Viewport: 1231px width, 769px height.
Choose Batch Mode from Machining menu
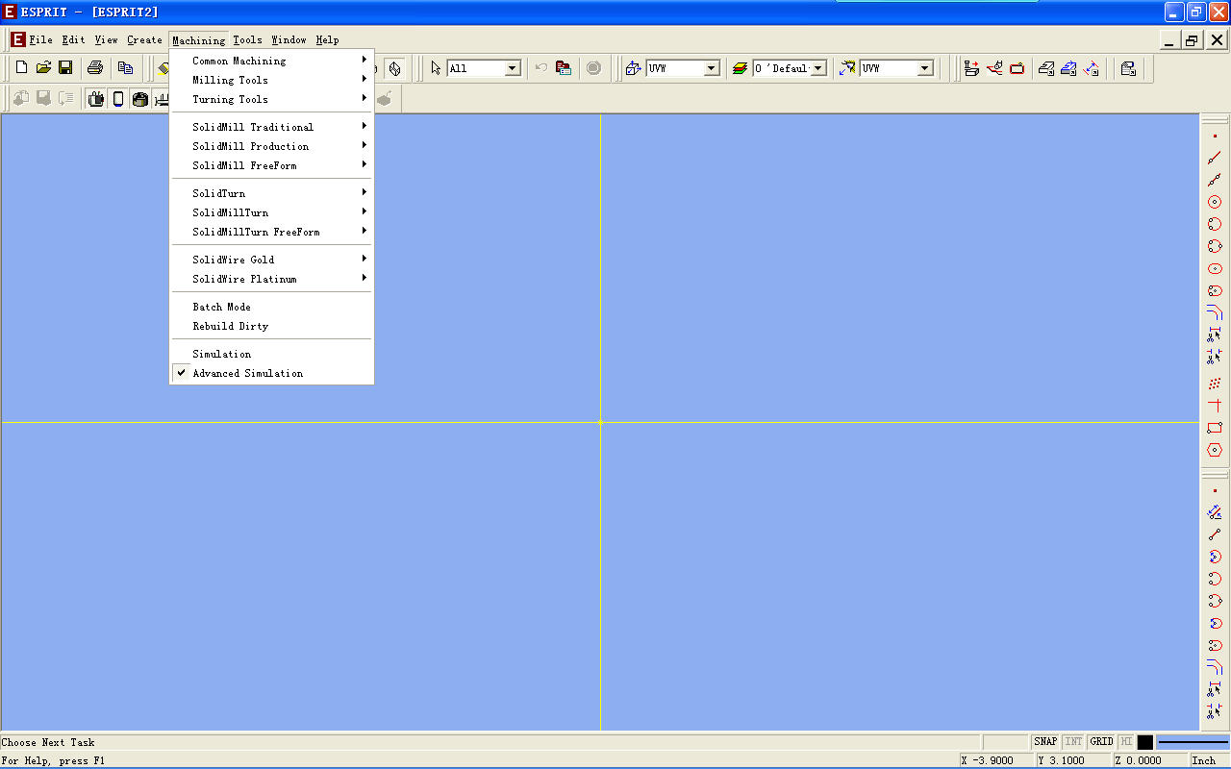click(271, 307)
